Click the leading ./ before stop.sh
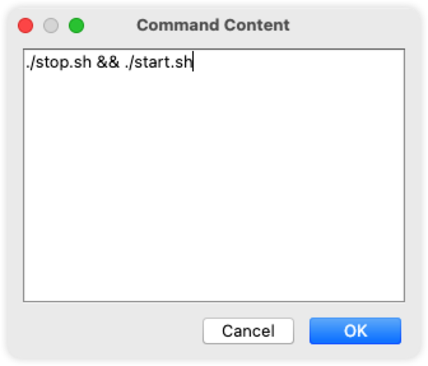The width and height of the screenshot is (428, 366). 31,62
